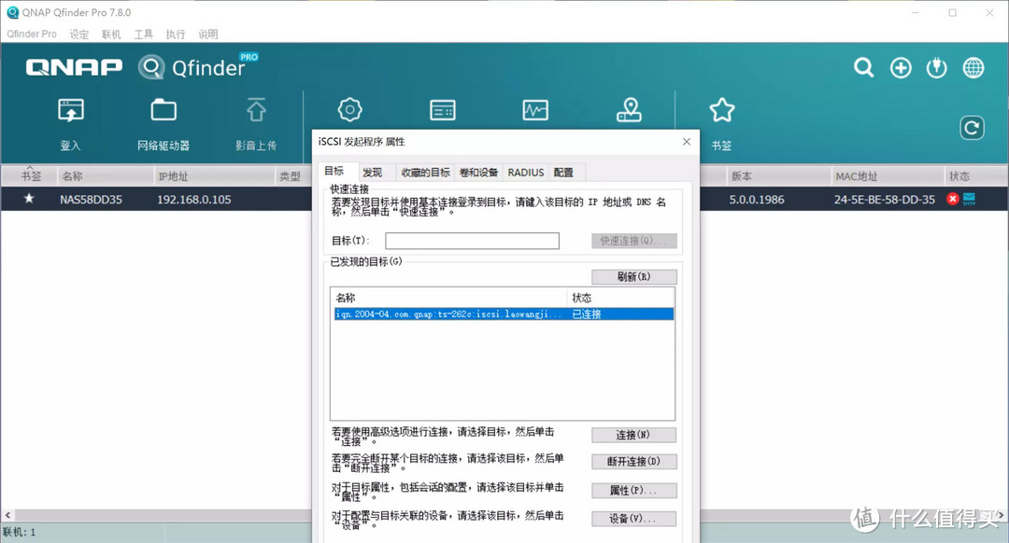1009x543 pixels.
Task: Click the gear configuration toolbar icon
Action: pos(349,110)
